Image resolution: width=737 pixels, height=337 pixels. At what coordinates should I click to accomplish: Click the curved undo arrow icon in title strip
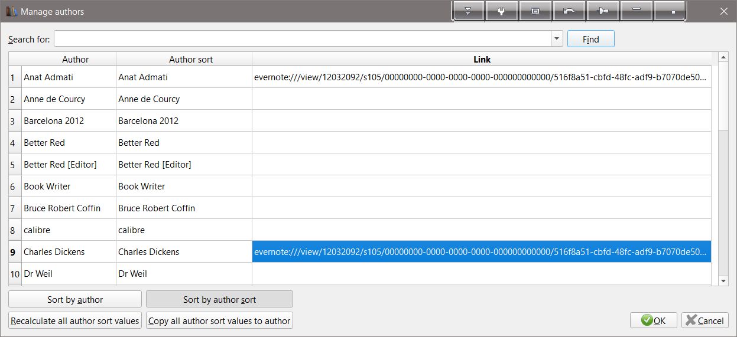569,11
